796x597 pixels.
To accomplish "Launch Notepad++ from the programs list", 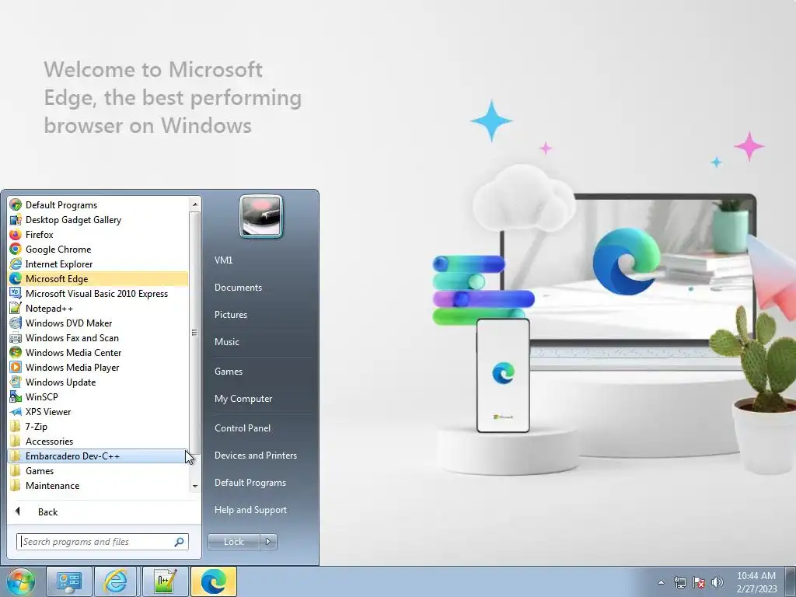I will pos(98,308).
